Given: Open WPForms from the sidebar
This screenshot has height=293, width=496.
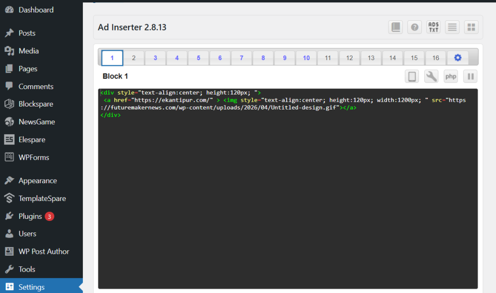Looking at the screenshot, I should pyautogui.click(x=34, y=157).
